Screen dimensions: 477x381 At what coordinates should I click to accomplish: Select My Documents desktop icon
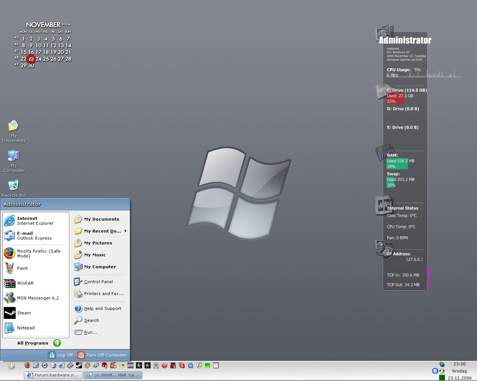(14, 131)
